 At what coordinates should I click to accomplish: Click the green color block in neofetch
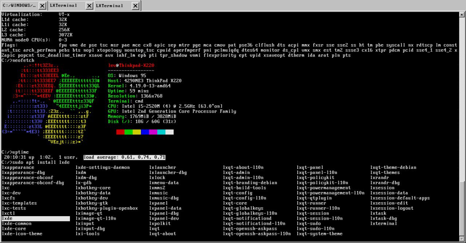pyautogui.click(x=129, y=132)
